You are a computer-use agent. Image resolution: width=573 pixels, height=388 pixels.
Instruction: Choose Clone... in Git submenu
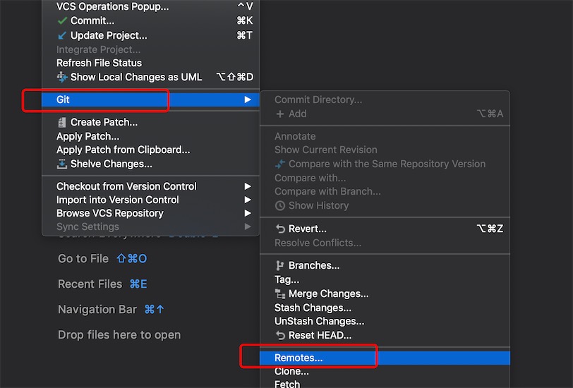(385, 371)
